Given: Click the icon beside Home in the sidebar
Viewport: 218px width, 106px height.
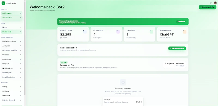Looking at the screenshot, I should tap(20, 28).
